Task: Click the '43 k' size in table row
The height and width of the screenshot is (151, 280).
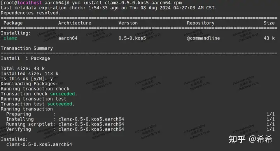Action: tap(269, 38)
